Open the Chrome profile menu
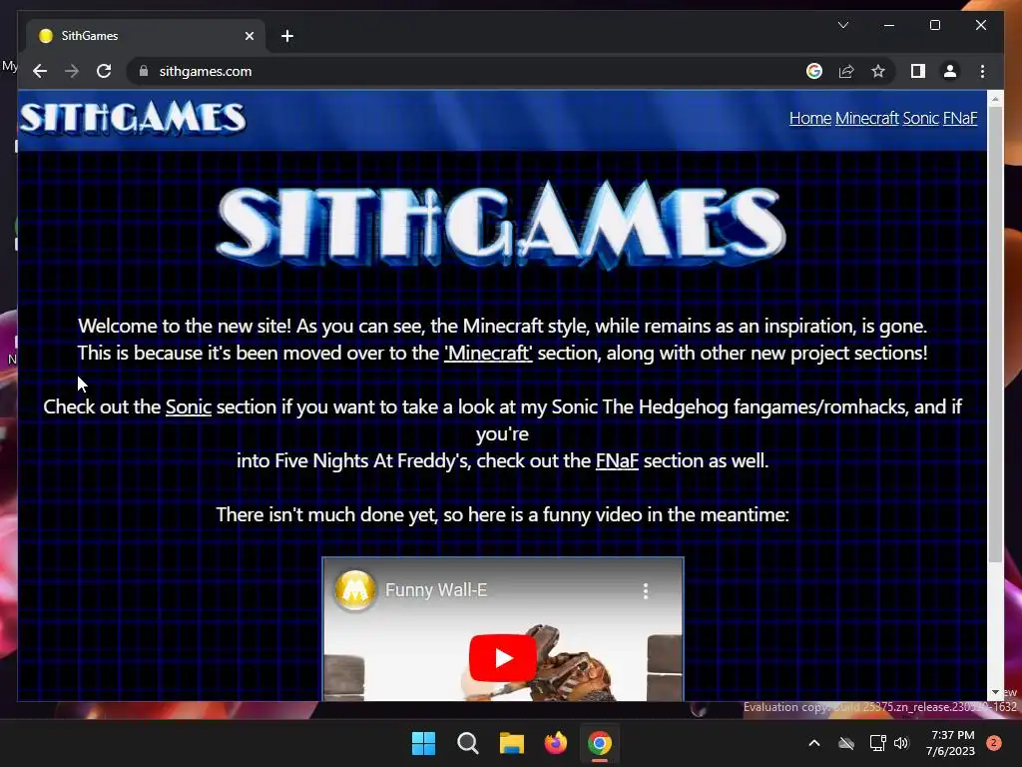This screenshot has width=1022, height=767. point(950,71)
